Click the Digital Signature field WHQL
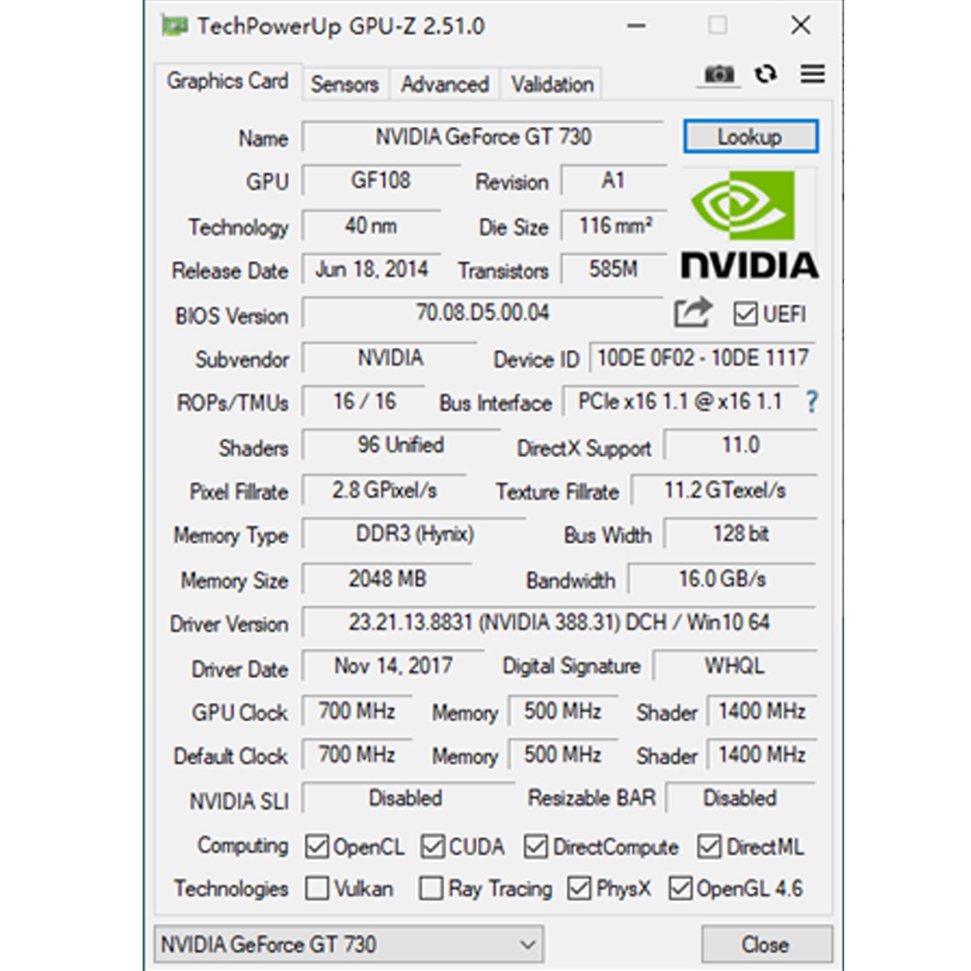971x971 pixels. point(734,666)
